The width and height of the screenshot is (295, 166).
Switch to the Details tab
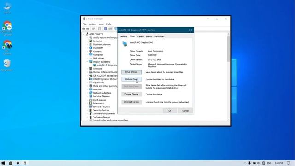click(140, 36)
